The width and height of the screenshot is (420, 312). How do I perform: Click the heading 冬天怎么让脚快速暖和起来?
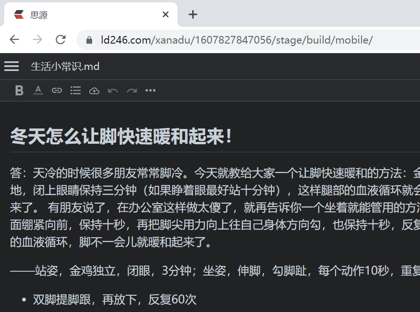(121, 136)
